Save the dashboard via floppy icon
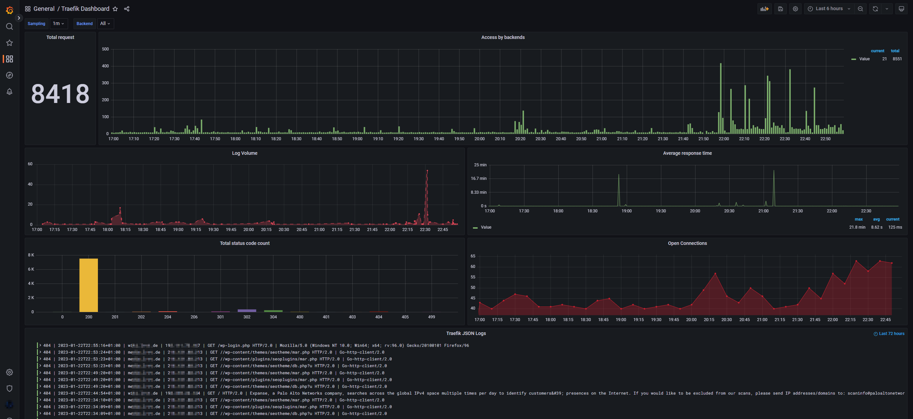913x419 pixels. point(780,9)
